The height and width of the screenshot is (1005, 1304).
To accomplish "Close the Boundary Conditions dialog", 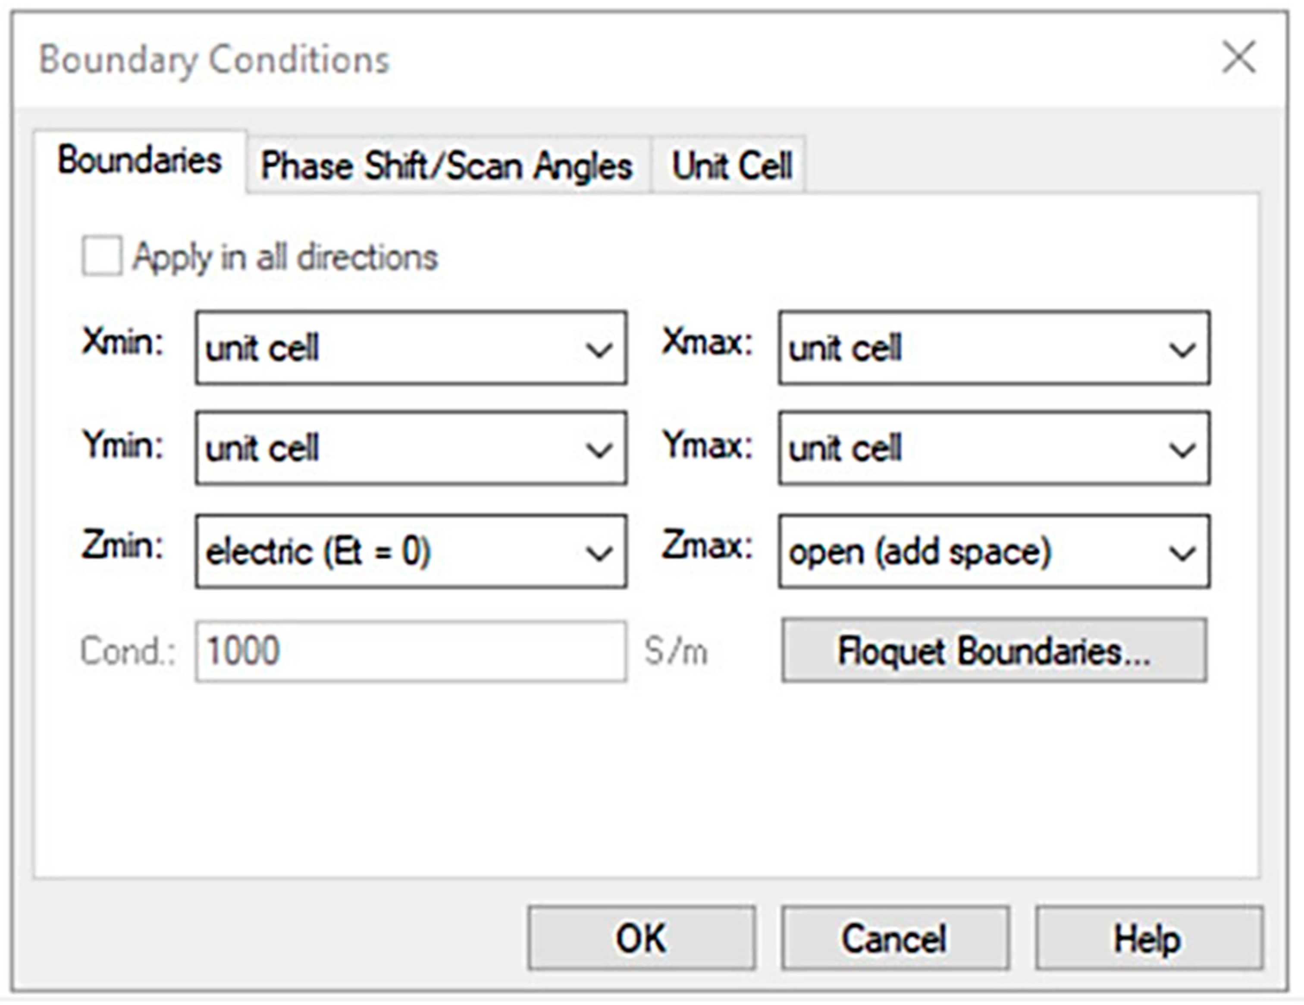I will point(1238,58).
